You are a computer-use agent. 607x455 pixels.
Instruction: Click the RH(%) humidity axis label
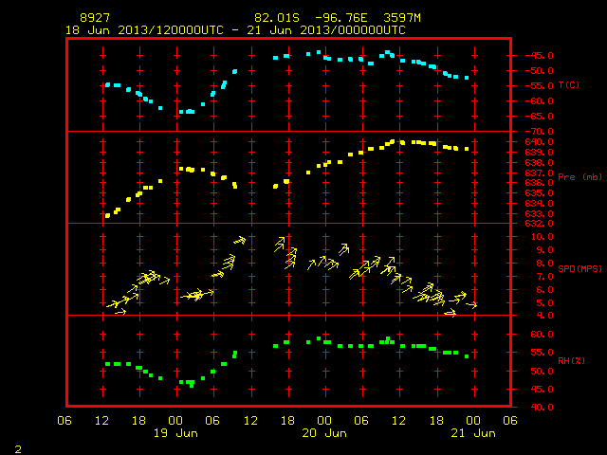tap(571, 360)
